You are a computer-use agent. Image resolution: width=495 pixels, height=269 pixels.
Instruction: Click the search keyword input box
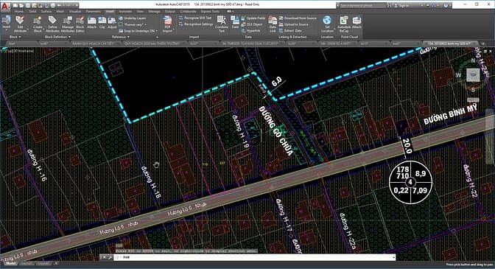[362, 6]
